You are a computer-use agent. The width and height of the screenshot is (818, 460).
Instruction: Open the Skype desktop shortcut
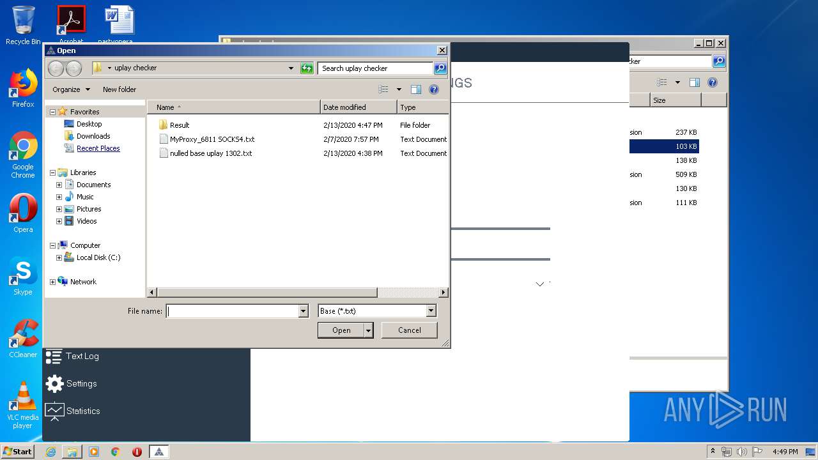pos(23,277)
